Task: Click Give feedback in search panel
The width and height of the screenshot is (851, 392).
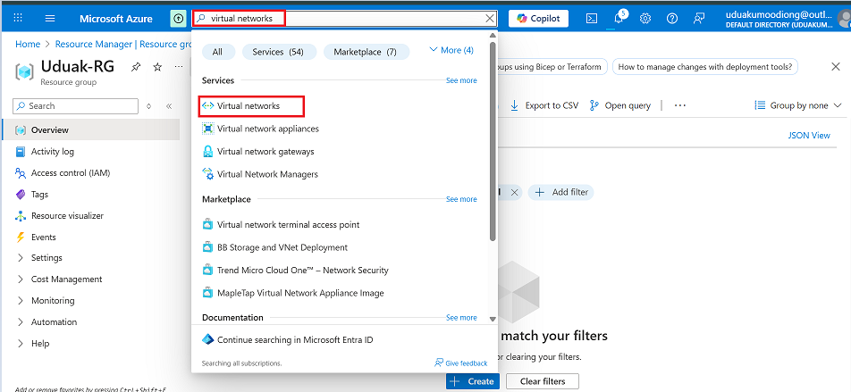Action: [460, 363]
